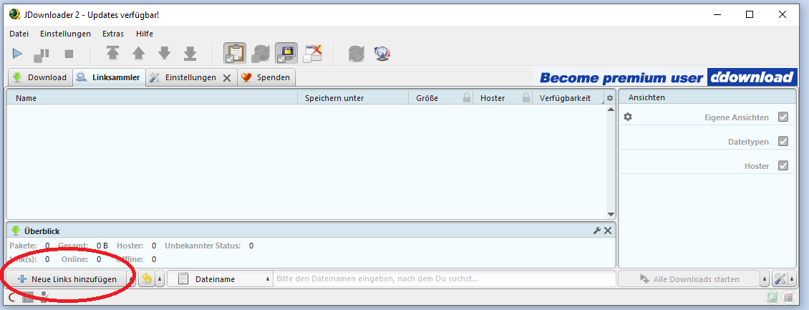Click the lock icon in Größe column
Image resolution: width=809 pixels, height=310 pixels.
click(x=466, y=97)
